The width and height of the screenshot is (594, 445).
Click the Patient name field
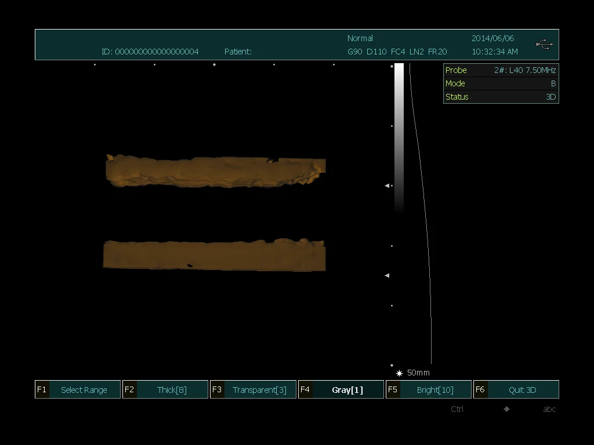pyautogui.click(x=238, y=52)
